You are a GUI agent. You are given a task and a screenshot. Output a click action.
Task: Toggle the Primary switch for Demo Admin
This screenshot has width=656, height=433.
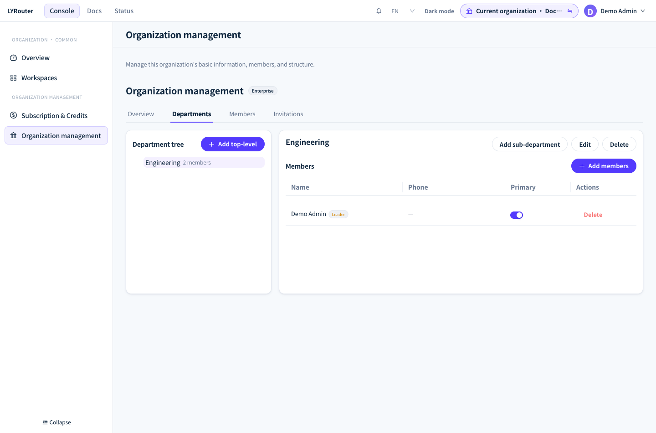517,215
